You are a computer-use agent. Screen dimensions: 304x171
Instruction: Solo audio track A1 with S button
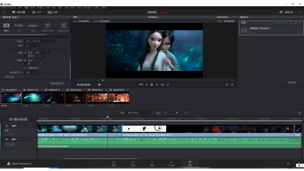pyautogui.click(x=7, y=144)
